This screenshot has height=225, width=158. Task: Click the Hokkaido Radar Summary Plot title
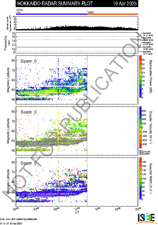click(x=55, y=4)
